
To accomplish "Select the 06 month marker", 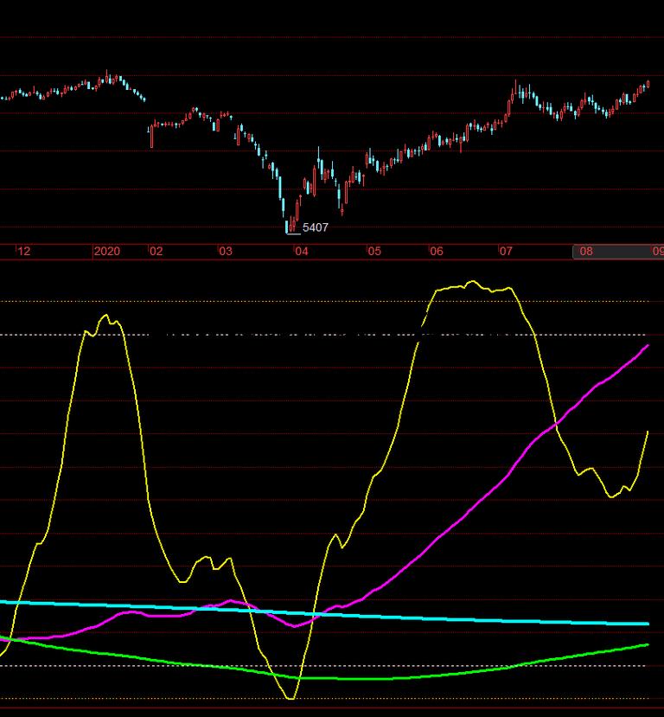I will click(436, 252).
